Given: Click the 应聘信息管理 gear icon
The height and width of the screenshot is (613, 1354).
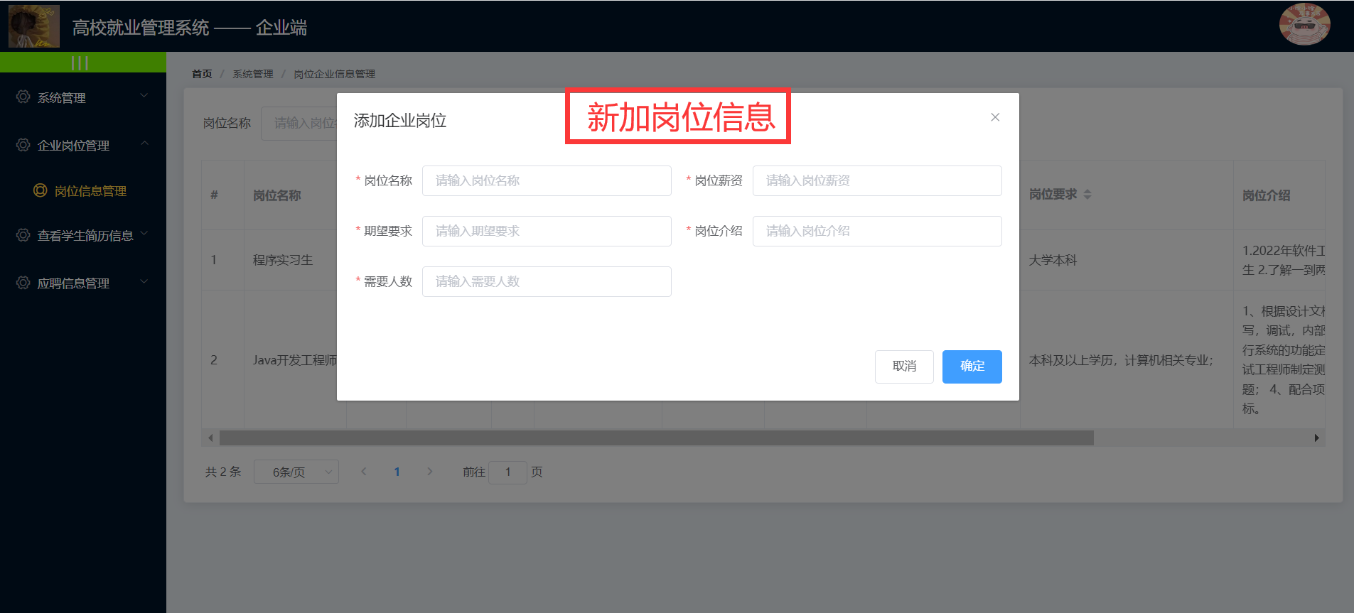Looking at the screenshot, I should point(23,283).
